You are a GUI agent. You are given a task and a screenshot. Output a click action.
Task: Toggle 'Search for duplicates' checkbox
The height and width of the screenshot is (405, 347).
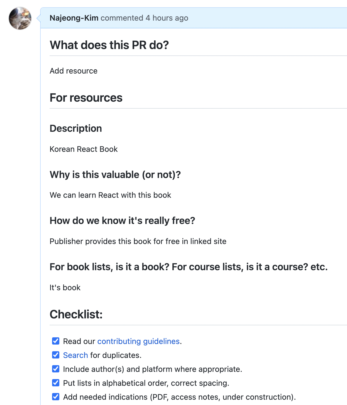(x=56, y=355)
